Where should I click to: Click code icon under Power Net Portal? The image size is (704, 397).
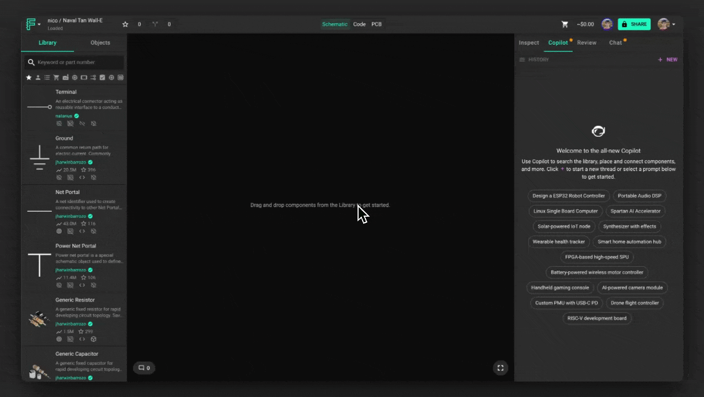coord(82,286)
